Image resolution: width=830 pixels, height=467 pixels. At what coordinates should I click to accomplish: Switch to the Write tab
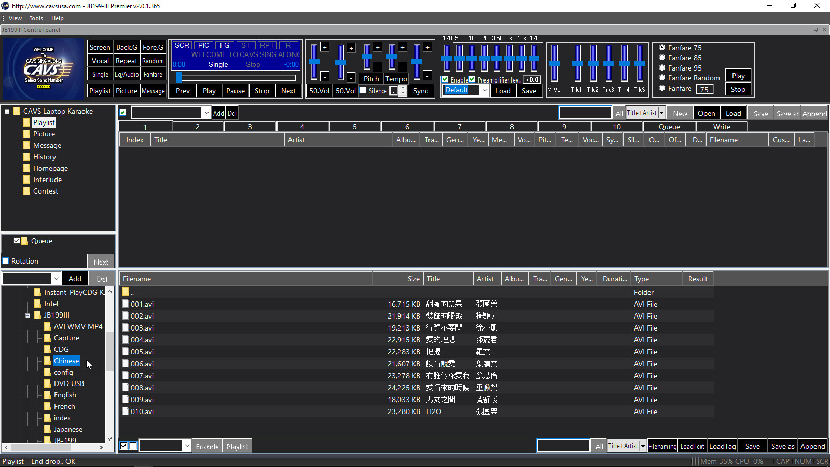(x=722, y=127)
